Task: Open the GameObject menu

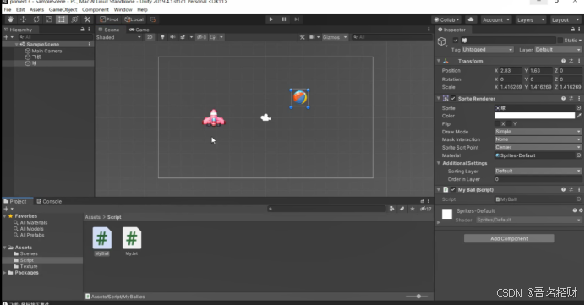Action: 63,9
